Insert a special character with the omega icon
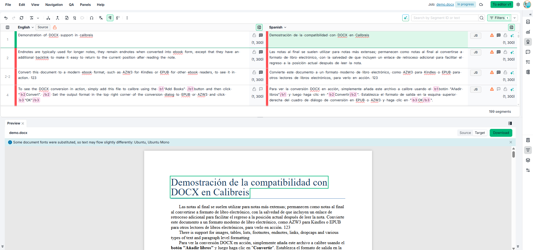 click(x=92, y=18)
